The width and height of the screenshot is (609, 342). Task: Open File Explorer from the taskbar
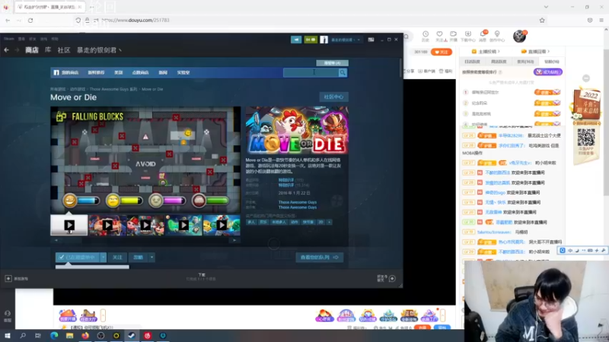coord(69,335)
